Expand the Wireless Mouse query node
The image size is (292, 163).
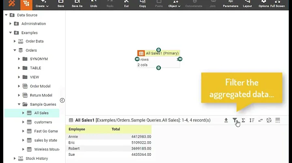pyautogui.click(x=23, y=149)
